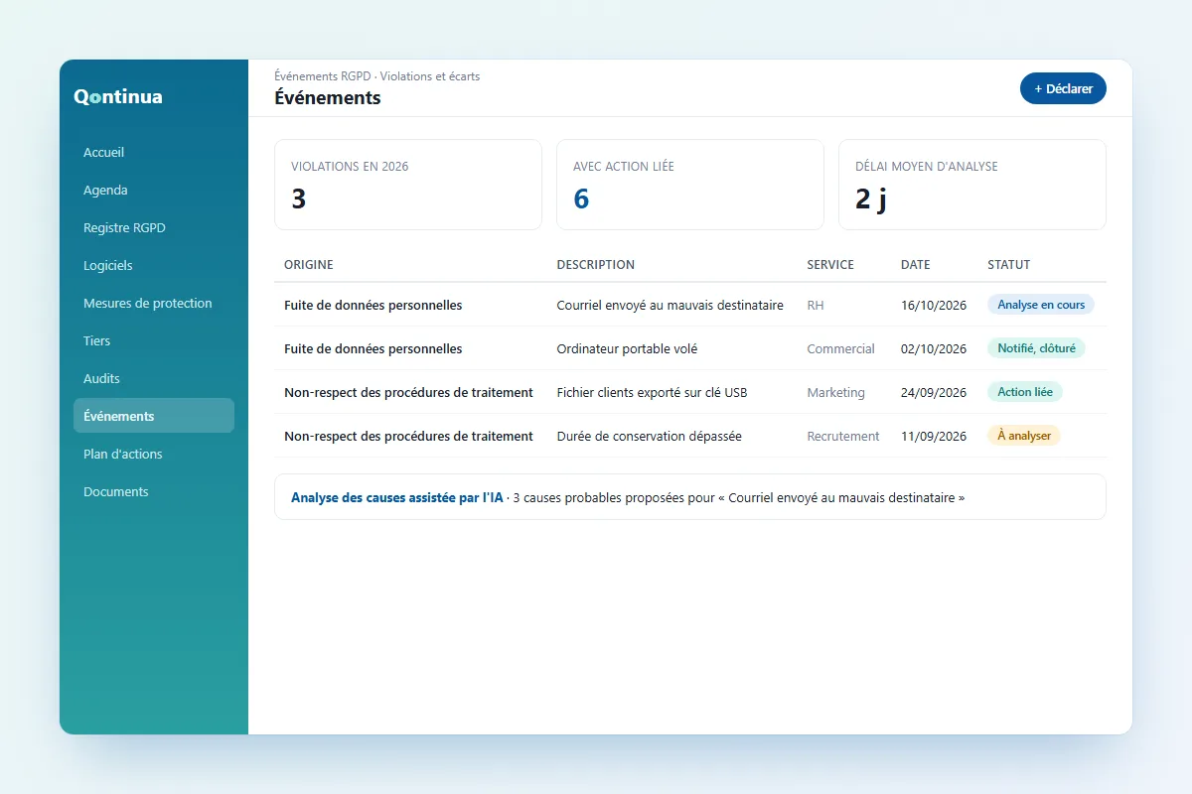
Task: Click the 'Notifié, clôturé' status badge
Action: click(1036, 348)
